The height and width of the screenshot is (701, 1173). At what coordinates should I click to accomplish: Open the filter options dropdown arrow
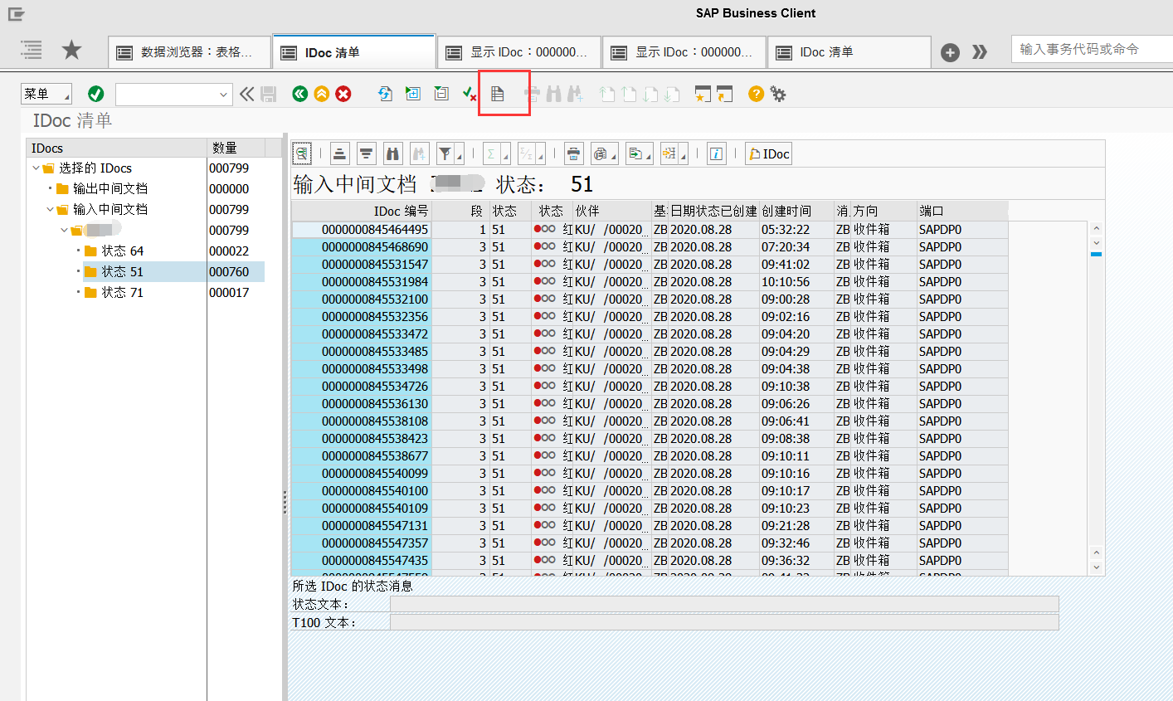(x=459, y=156)
